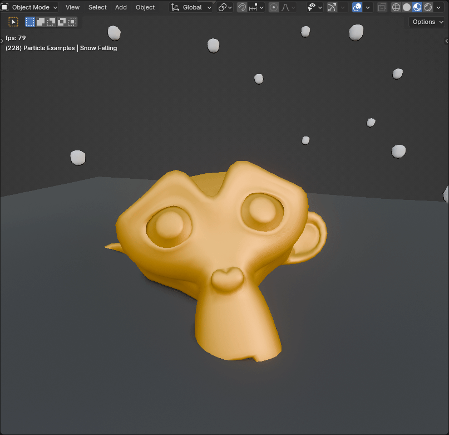Switch to material preview shading
Screen dimensions: 449x435
click(417, 7)
